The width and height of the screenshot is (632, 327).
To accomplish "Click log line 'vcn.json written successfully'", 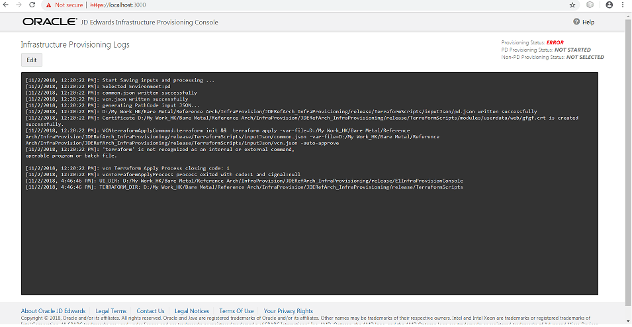I will click(107, 99).
